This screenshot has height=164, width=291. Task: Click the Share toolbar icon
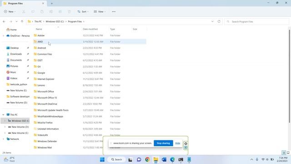[60, 11]
